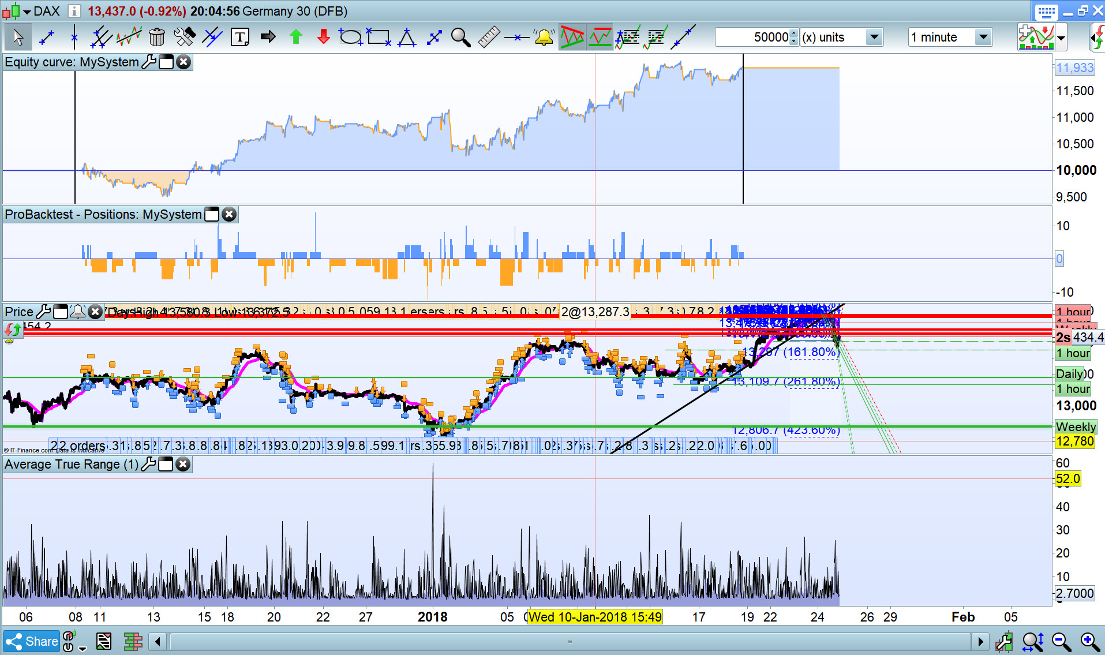Click the alert bell icon

(x=544, y=38)
